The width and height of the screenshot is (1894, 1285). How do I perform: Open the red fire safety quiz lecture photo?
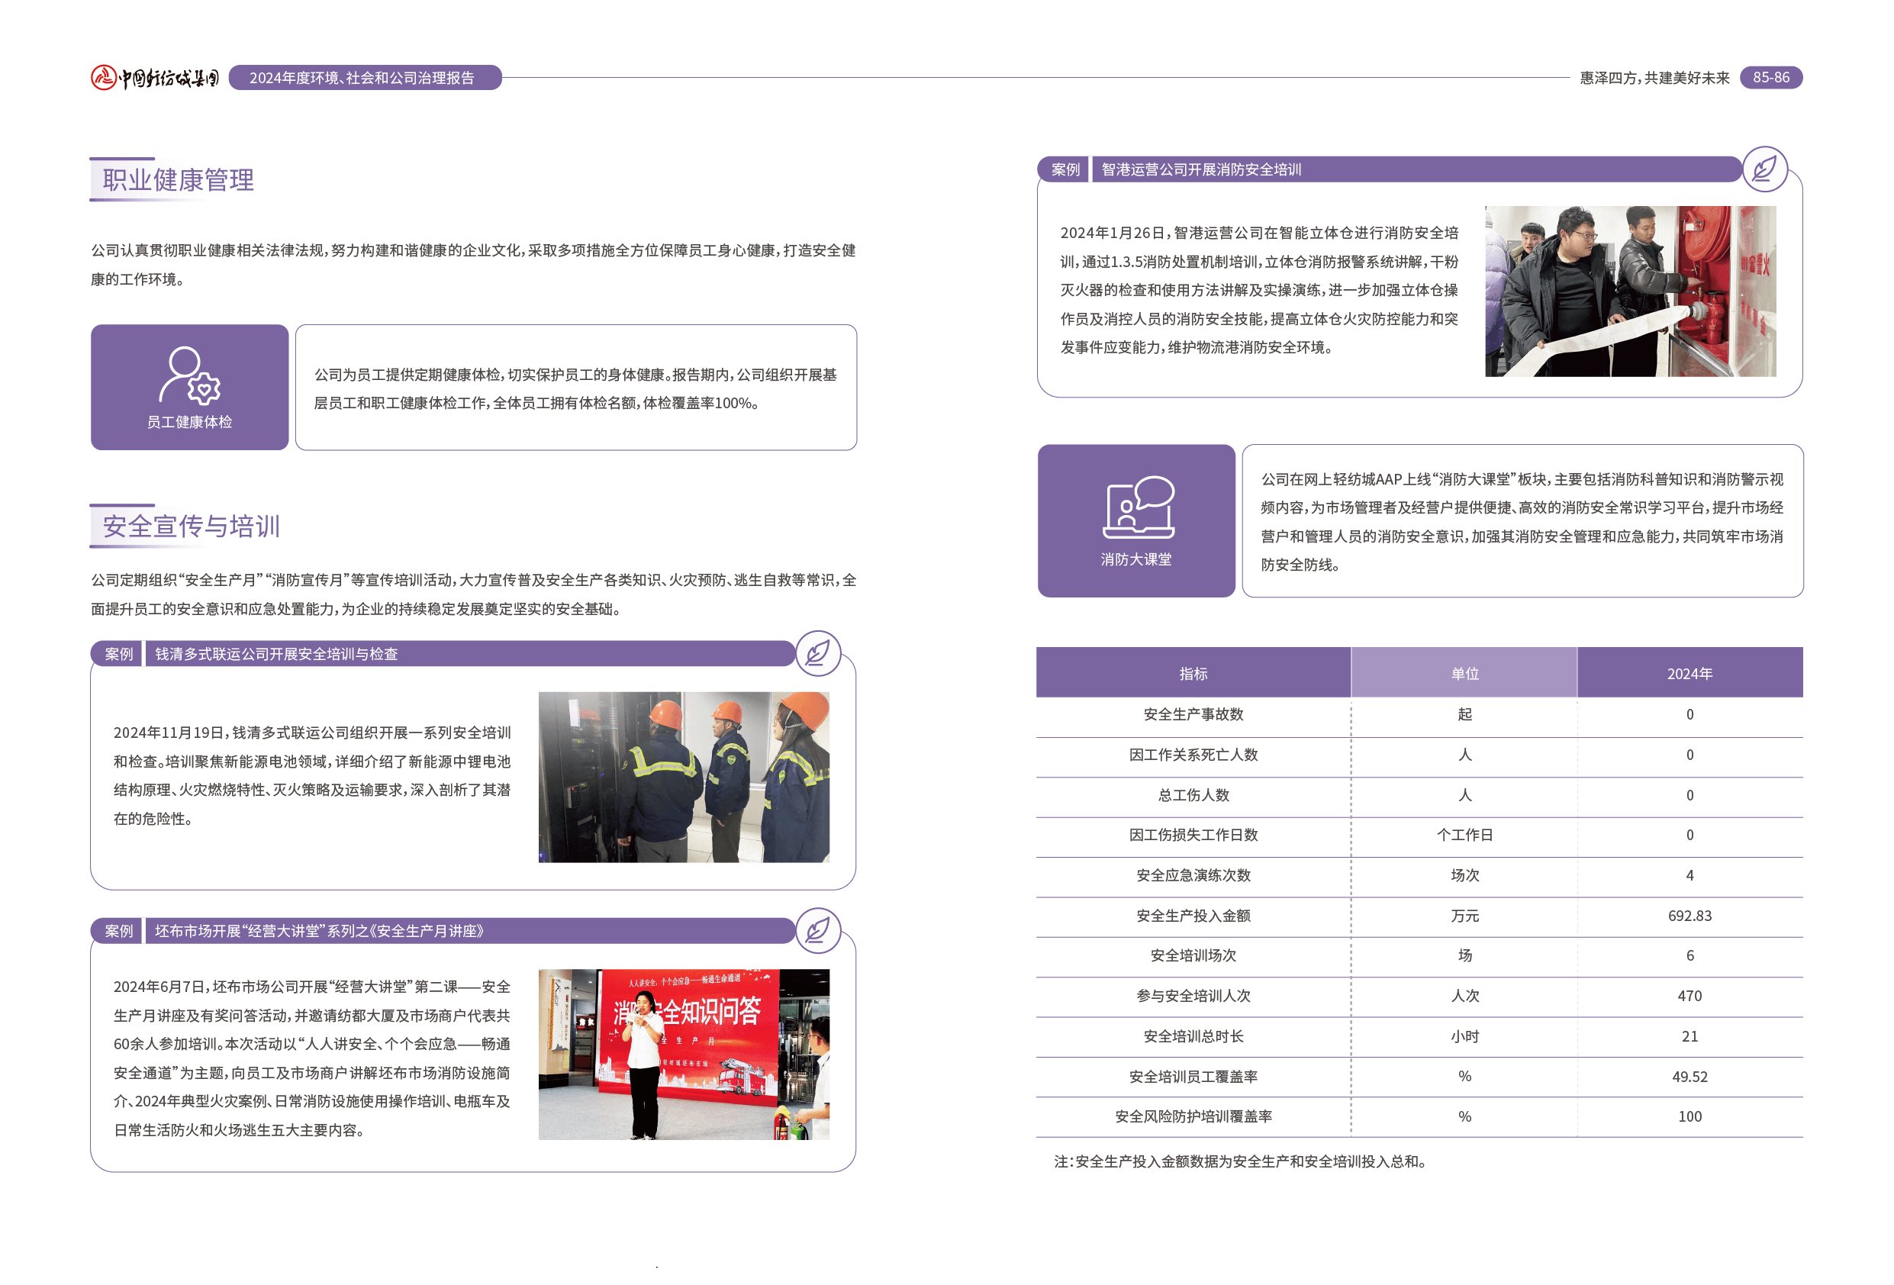[x=683, y=1053]
